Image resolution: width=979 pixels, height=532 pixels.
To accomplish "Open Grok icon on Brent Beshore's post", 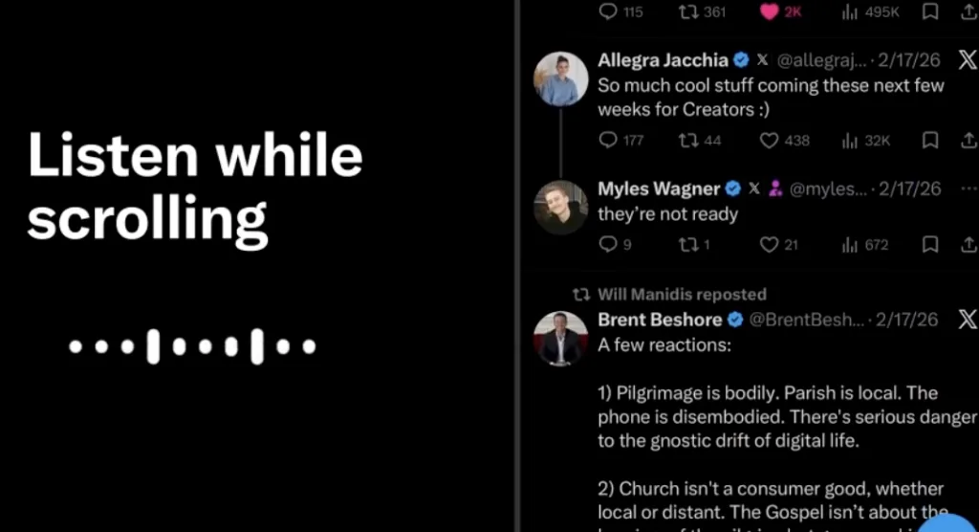I will (x=968, y=320).
